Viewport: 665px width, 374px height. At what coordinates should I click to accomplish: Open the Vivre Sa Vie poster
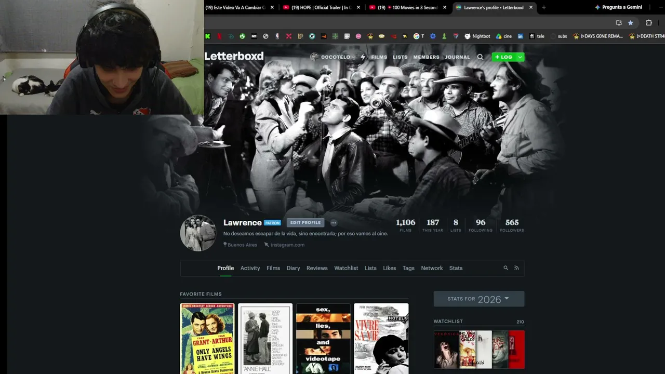tap(381, 339)
